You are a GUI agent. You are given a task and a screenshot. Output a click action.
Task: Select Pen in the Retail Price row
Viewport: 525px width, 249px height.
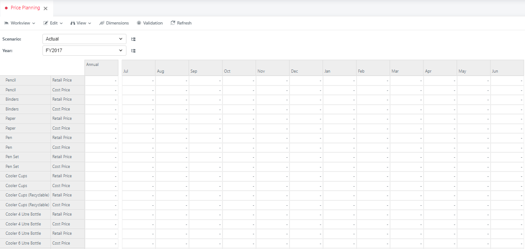point(25,138)
